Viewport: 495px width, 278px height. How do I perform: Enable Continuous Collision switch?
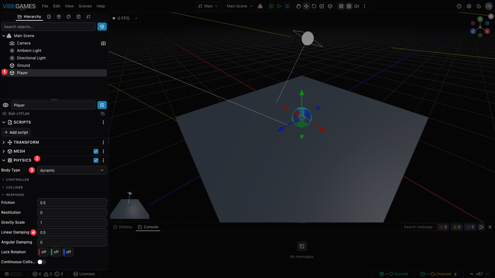pyautogui.click(x=42, y=262)
